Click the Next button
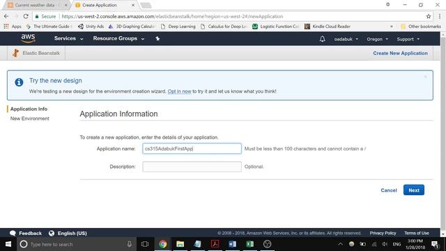The width and height of the screenshot is (446, 251). [413, 190]
